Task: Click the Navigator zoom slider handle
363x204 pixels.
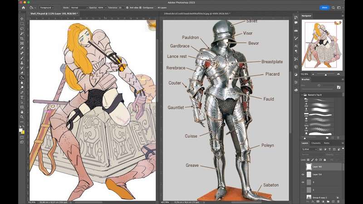Action: pos(326,74)
